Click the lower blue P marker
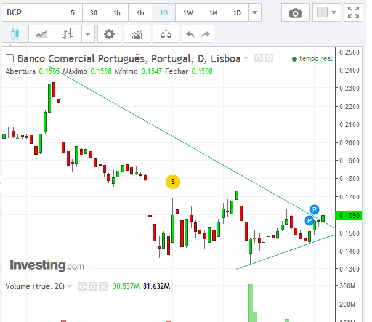The height and width of the screenshot is (322, 372). coord(309,221)
